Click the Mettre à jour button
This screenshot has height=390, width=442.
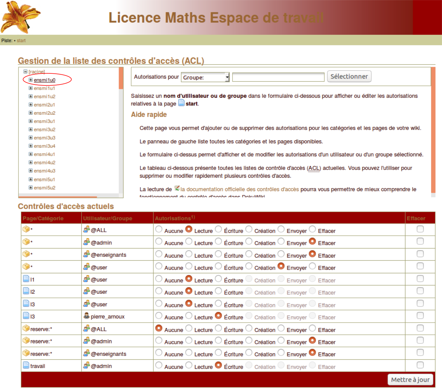pyautogui.click(x=410, y=380)
